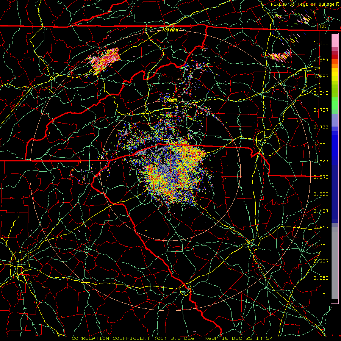Select the 0.413 scale value
This screenshot has height=341, width=341.
pyautogui.click(x=321, y=228)
